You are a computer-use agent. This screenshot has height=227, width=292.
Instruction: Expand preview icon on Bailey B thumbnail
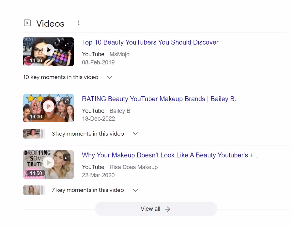click(67, 101)
